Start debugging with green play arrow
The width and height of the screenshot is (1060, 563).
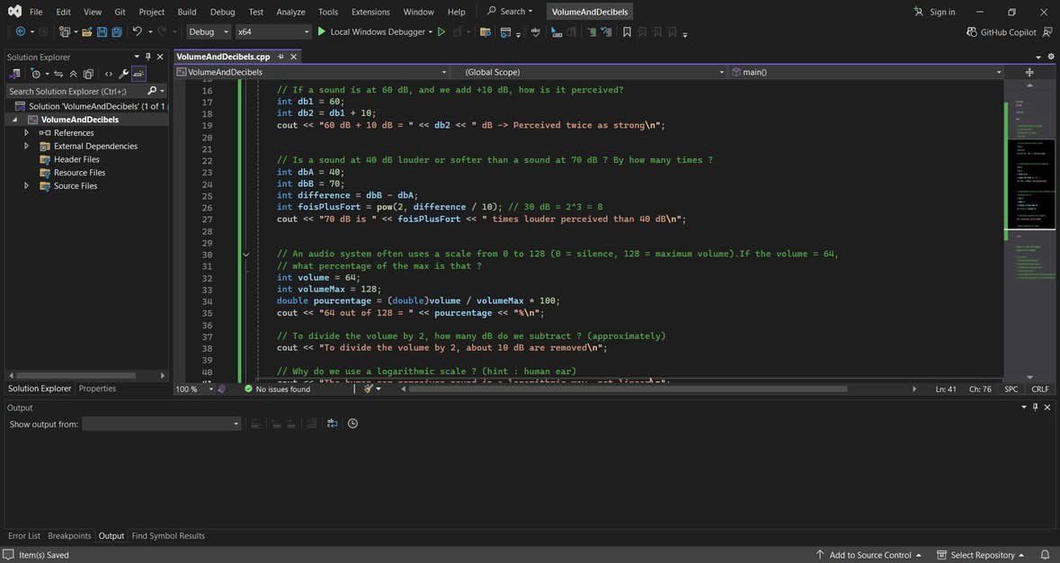coord(322,31)
